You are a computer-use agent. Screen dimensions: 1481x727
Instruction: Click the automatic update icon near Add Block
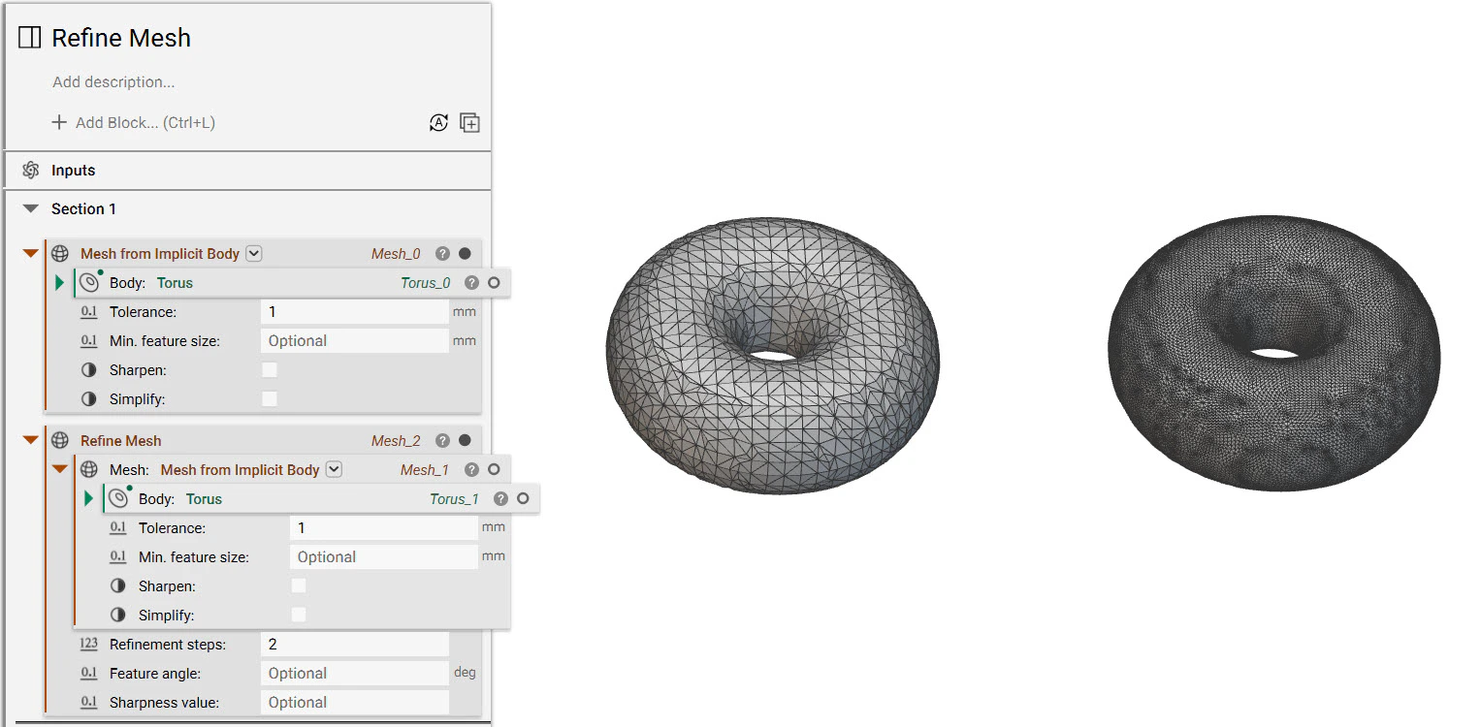(x=438, y=122)
